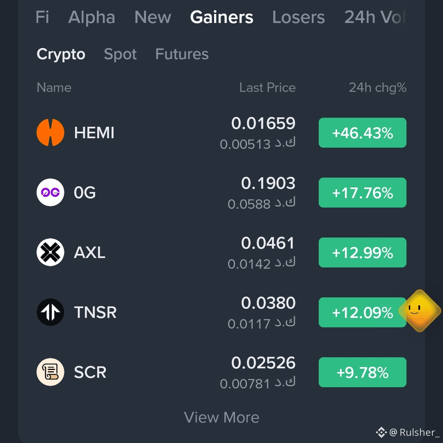Sort by the 24h chg% column header
The image size is (443, 443).
[377, 88]
